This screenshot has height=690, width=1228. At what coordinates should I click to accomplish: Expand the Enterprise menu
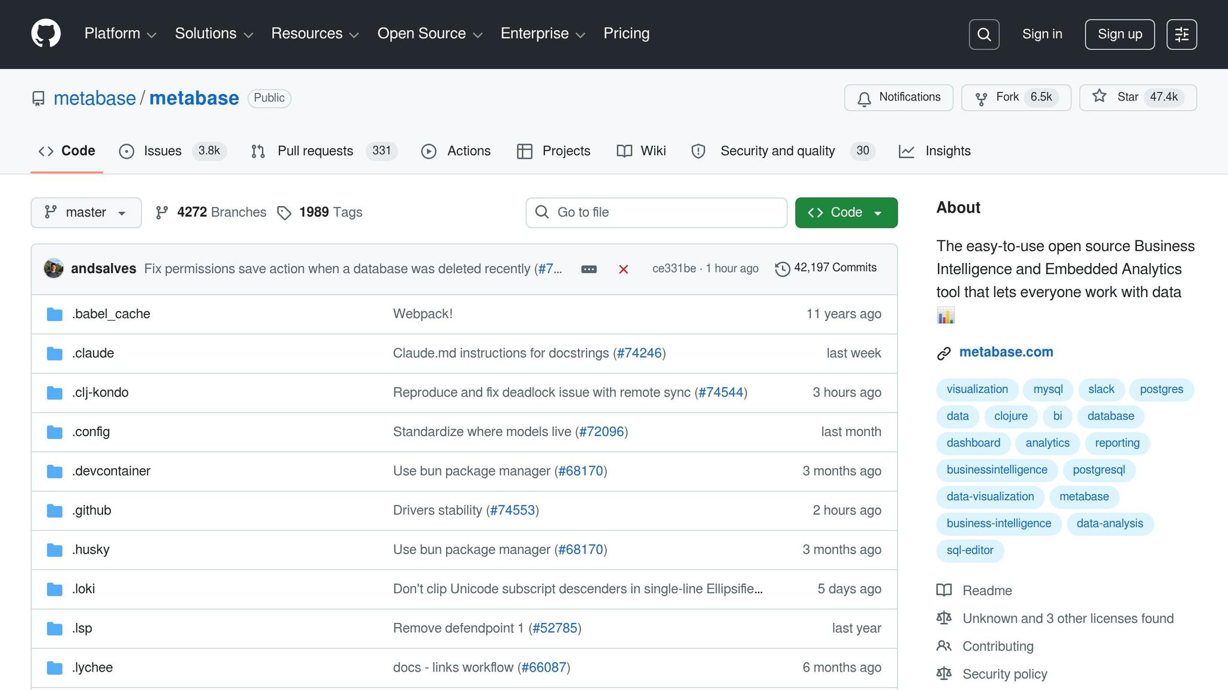pyautogui.click(x=543, y=34)
